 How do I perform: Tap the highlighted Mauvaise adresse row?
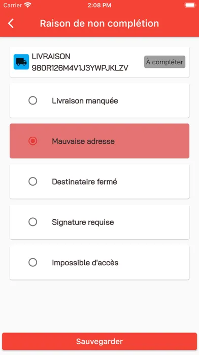99,141
